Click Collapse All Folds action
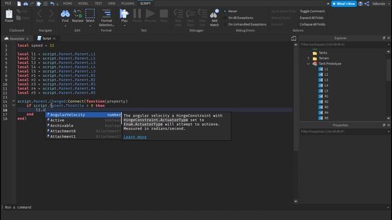The height and width of the screenshot is (220, 392). [312, 24]
